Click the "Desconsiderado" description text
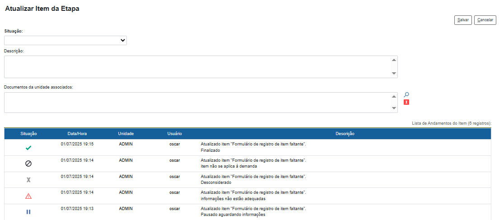Image resolution: width=499 pixels, height=220 pixels. 216,183
